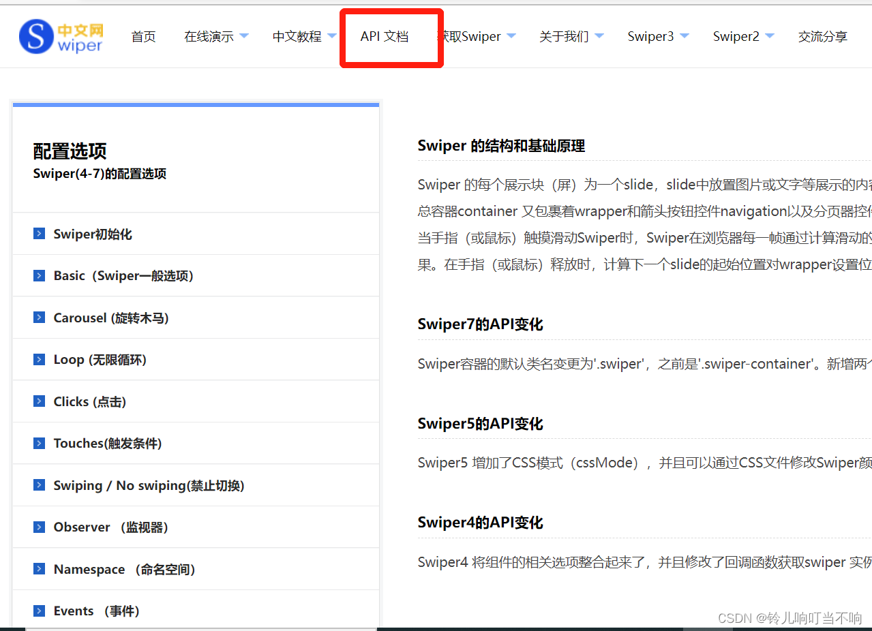Viewport: 872px width, 631px height.
Task: Select the Swiper3 menu label
Action: tap(650, 37)
